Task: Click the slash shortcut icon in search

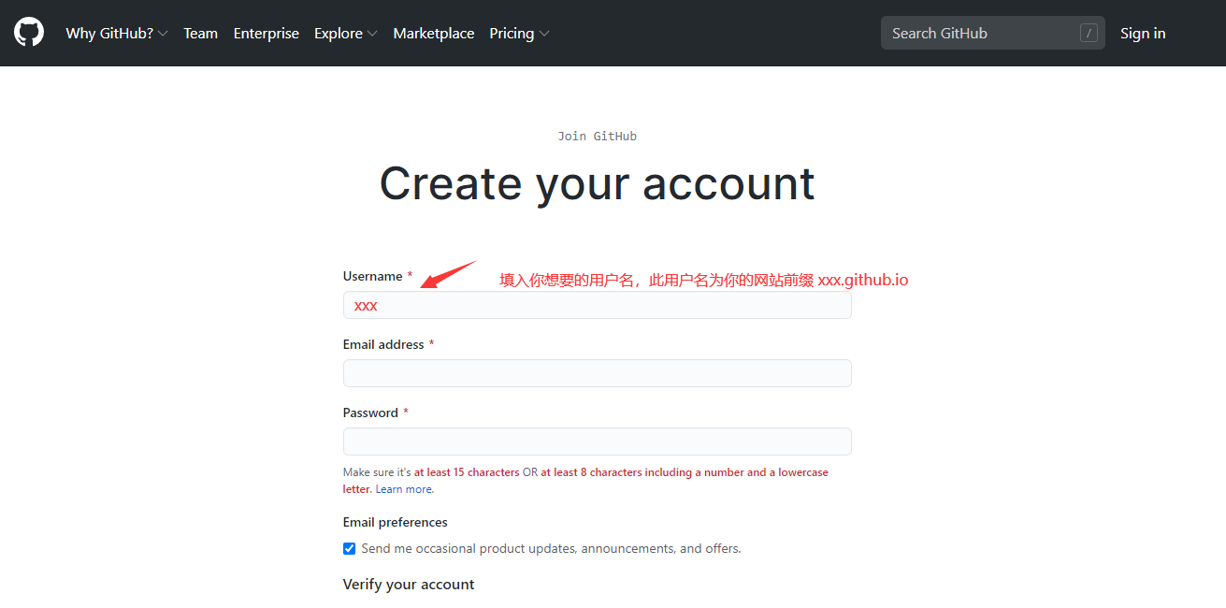Action: [x=1089, y=33]
